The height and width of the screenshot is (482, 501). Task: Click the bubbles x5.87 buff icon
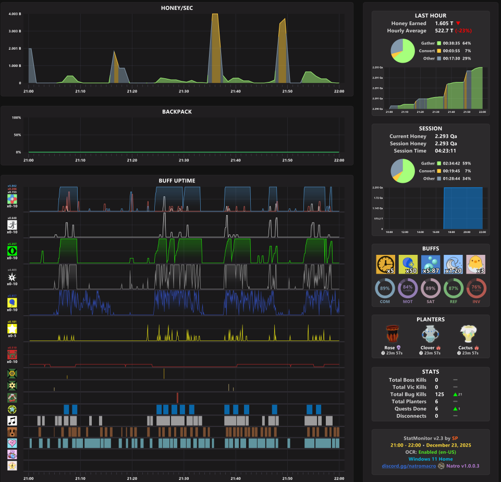[431, 264]
